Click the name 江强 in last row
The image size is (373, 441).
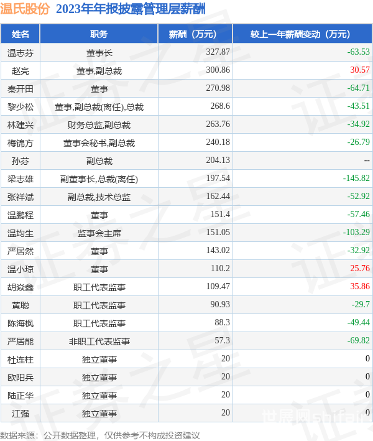click(x=21, y=413)
